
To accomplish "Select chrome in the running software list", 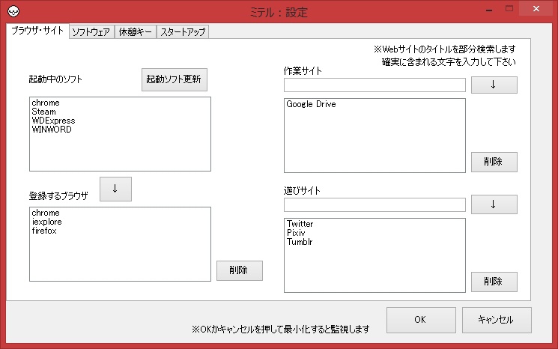I will coord(46,103).
